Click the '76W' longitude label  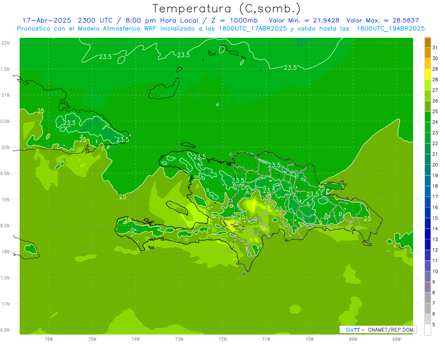tap(49, 339)
